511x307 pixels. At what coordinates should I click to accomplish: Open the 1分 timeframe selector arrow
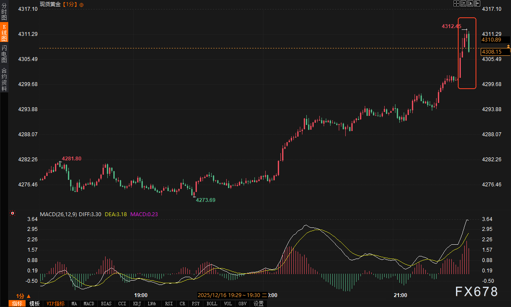coord(28,296)
